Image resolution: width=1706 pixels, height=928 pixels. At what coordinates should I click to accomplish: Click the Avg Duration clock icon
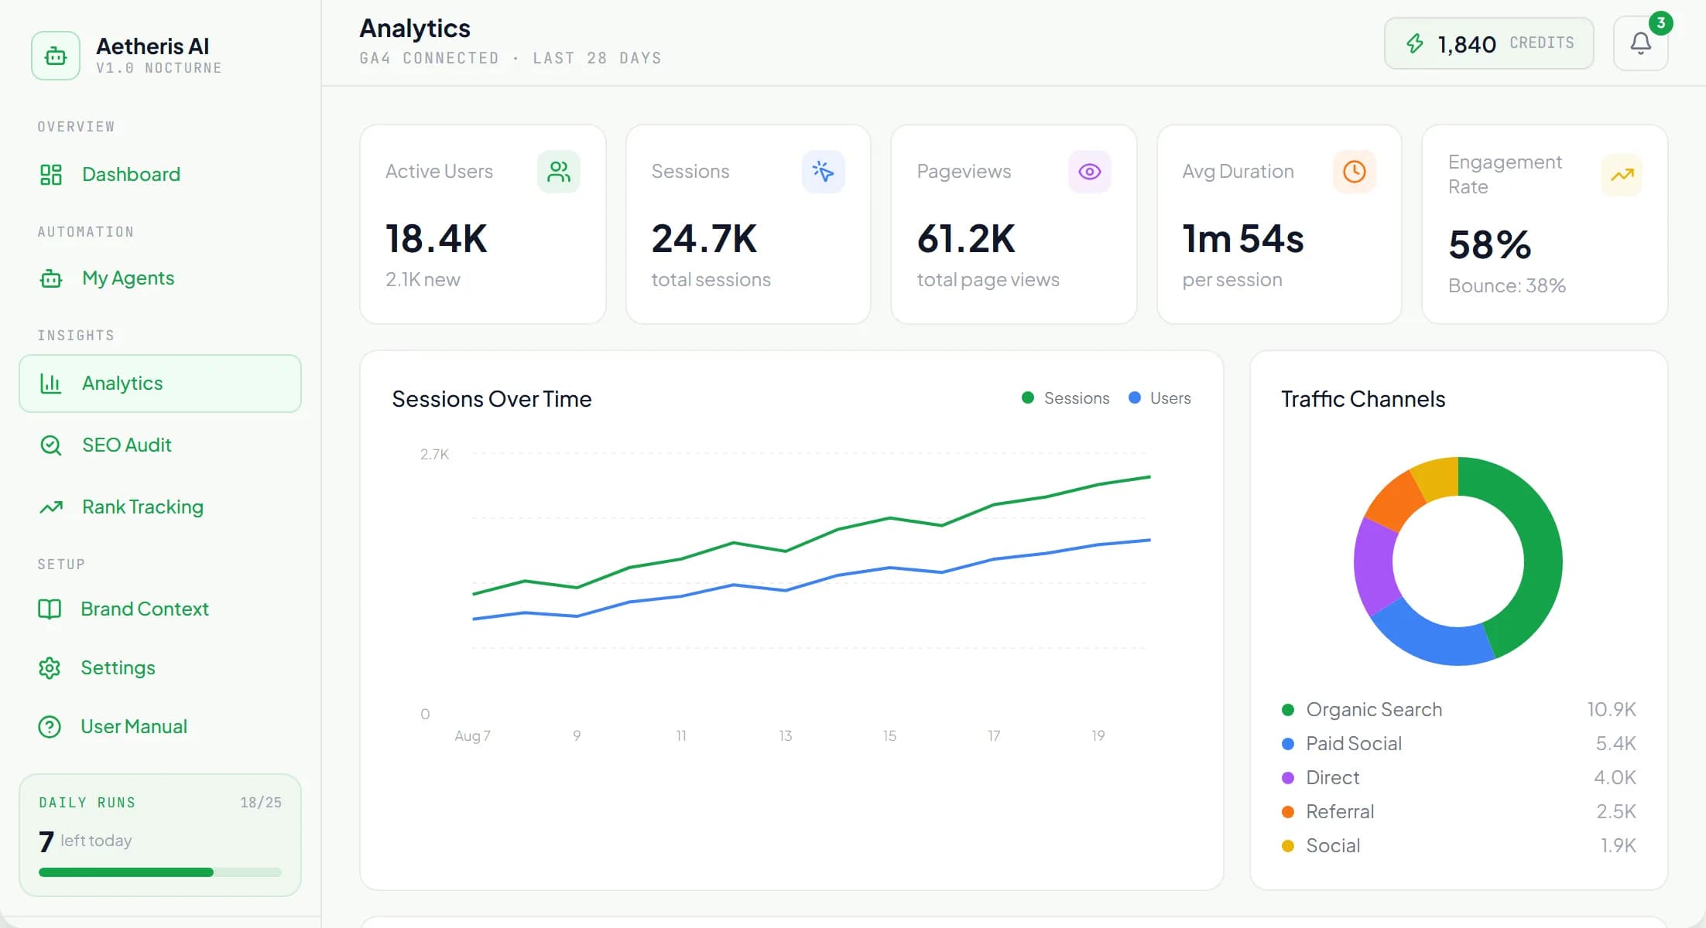pos(1354,172)
